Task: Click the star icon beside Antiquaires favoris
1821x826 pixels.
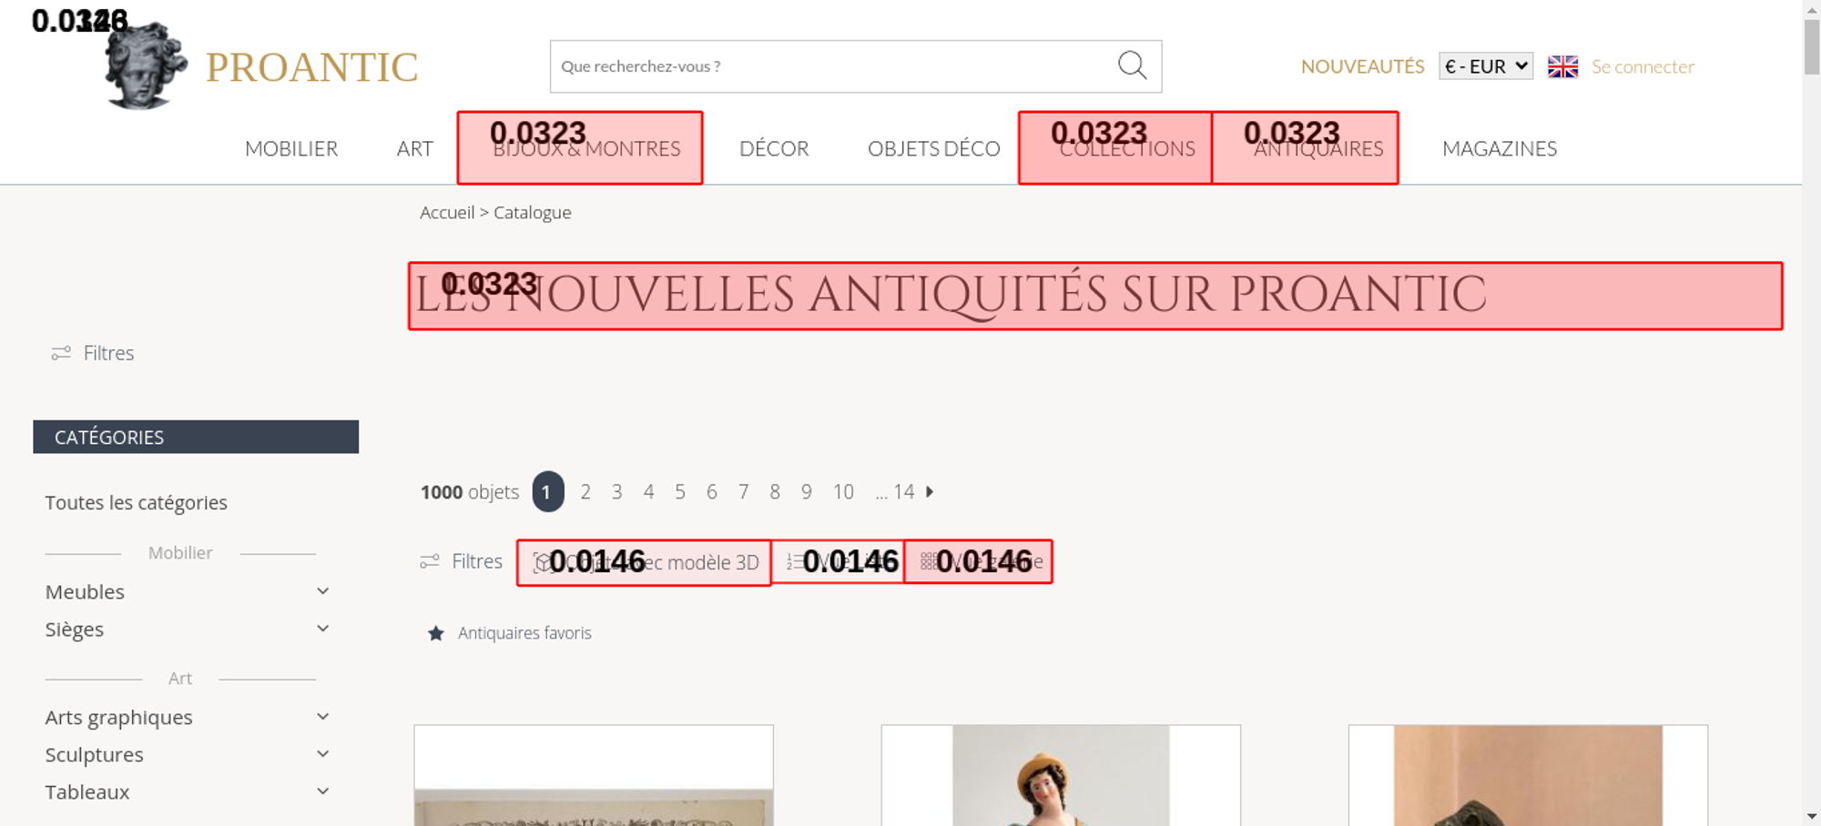Action: pos(436,633)
